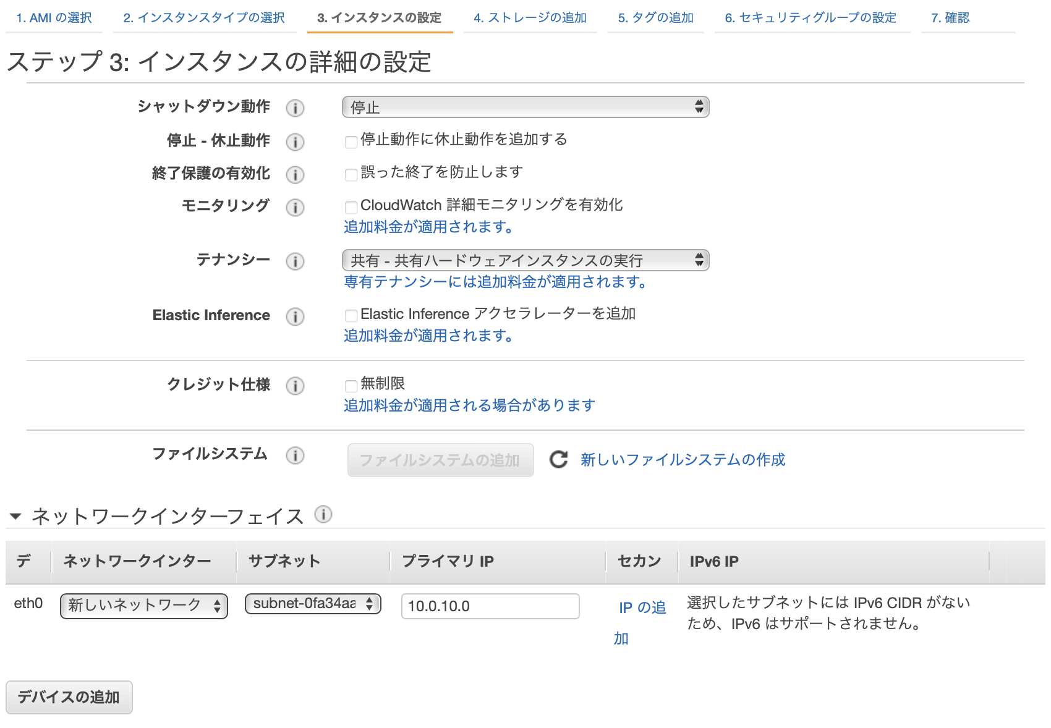Click the Elastic Inference info icon

(x=296, y=317)
